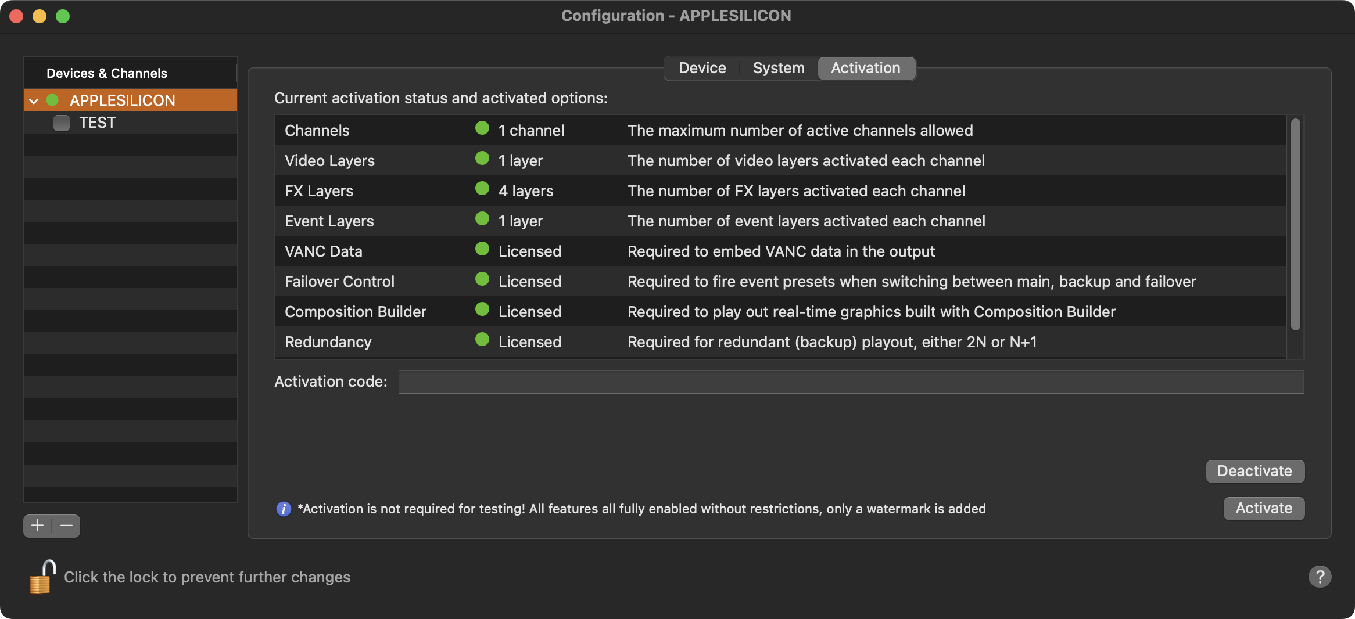
Task: Toggle the TEST channel checkbox
Action: coord(62,123)
